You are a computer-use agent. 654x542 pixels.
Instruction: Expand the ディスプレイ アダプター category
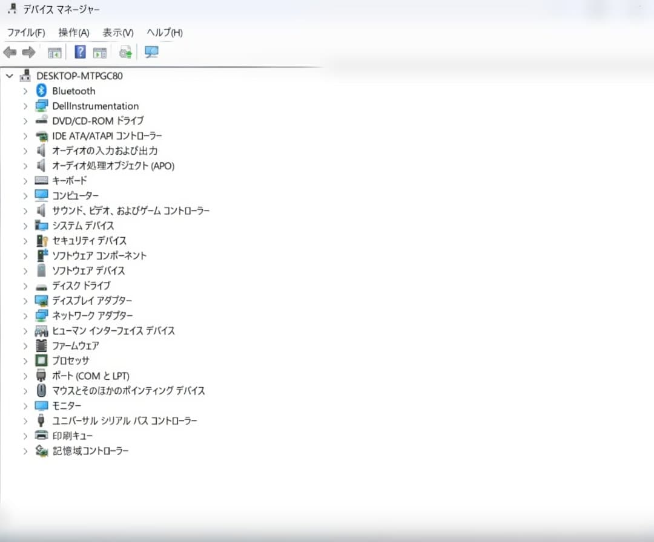pos(25,301)
